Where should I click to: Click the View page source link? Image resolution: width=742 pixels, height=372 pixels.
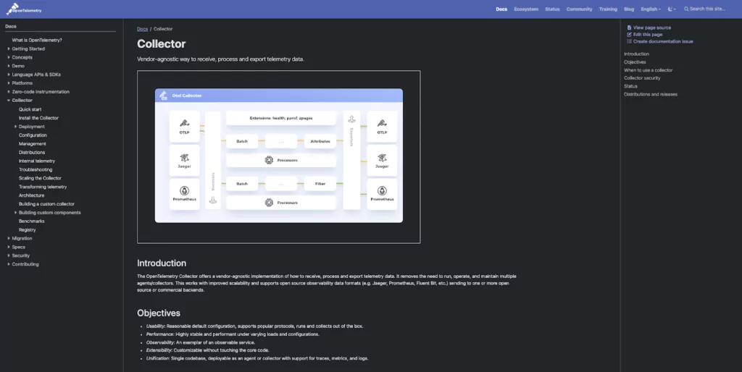[652, 28]
